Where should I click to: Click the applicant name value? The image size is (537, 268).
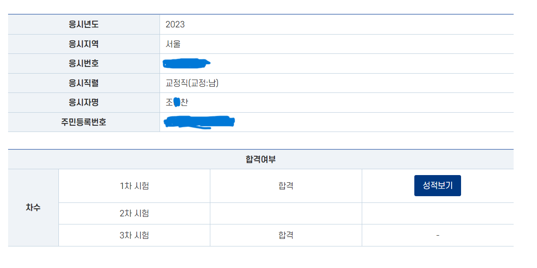coord(177,102)
